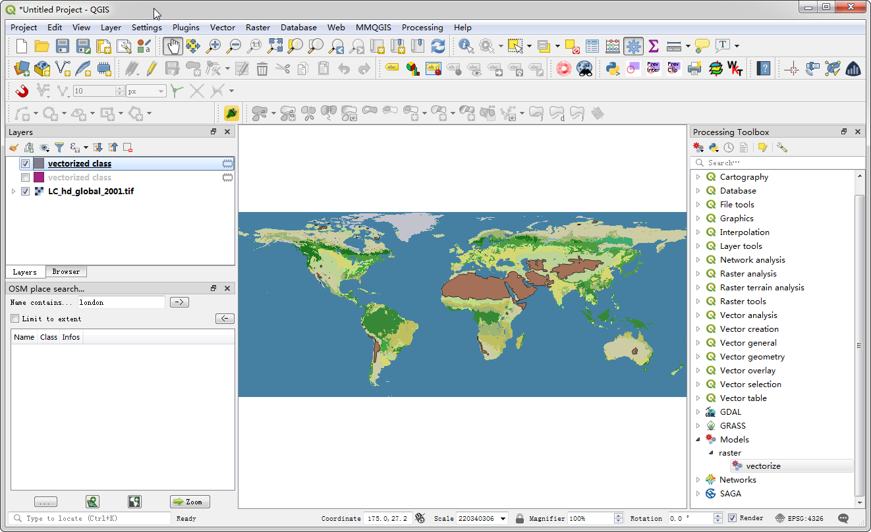Open the help book icon
The image size is (871, 532).
[763, 68]
